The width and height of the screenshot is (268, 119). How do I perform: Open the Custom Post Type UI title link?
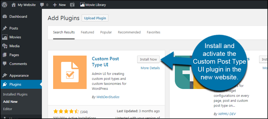tap(105, 62)
